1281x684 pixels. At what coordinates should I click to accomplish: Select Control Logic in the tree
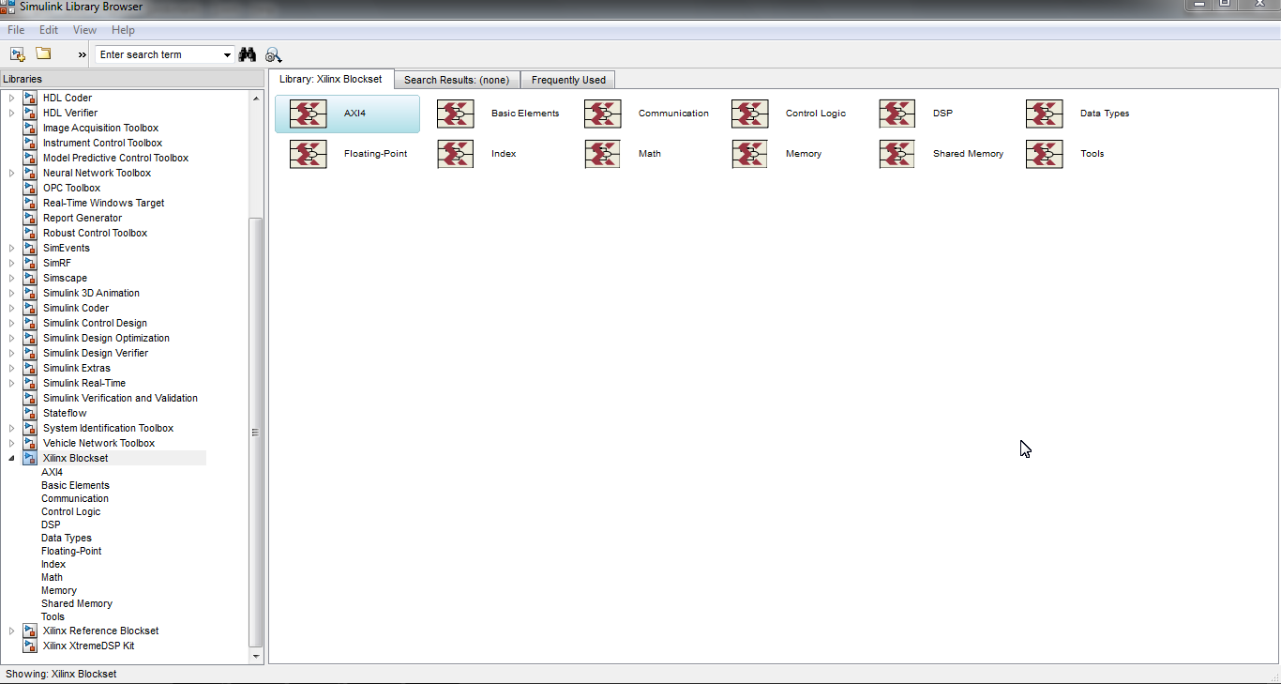(70, 511)
